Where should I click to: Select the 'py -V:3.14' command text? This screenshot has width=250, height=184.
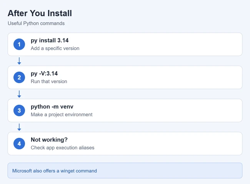point(44,74)
